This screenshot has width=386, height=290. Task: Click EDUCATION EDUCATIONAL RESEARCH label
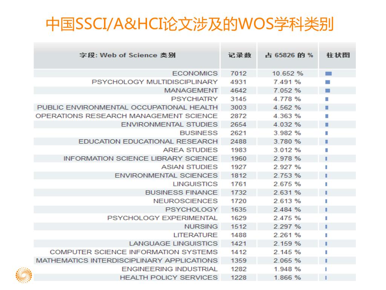[x=148, y=142]
